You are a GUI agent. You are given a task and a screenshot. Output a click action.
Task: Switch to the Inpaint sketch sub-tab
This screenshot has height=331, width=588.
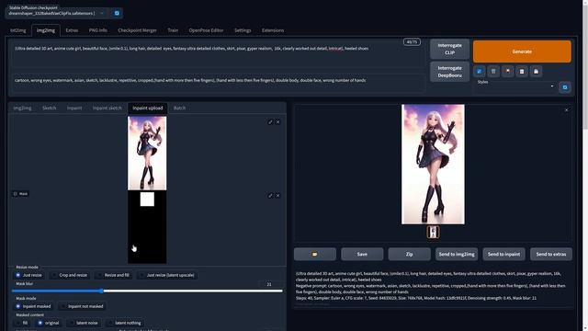pyautogui.click(x=107, y=108)
